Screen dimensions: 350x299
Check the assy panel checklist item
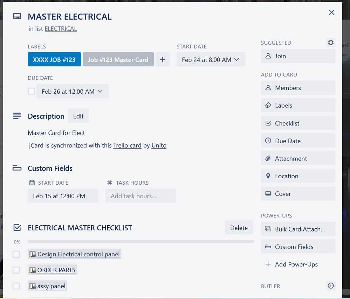tap(16, 286)
